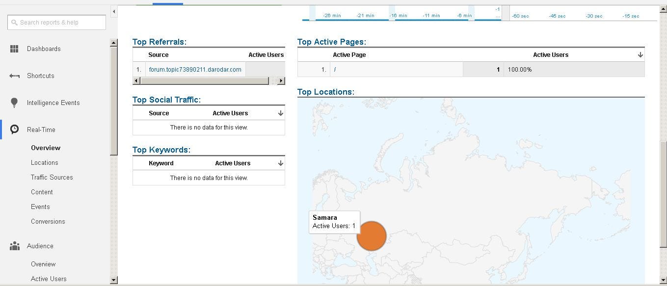Viewport: 667px width, 286px height.
Task: Click -26 min timeline label
Action: [332, 16]
